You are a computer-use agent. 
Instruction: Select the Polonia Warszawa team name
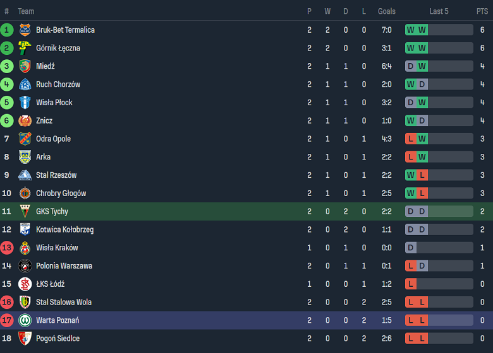64,266
